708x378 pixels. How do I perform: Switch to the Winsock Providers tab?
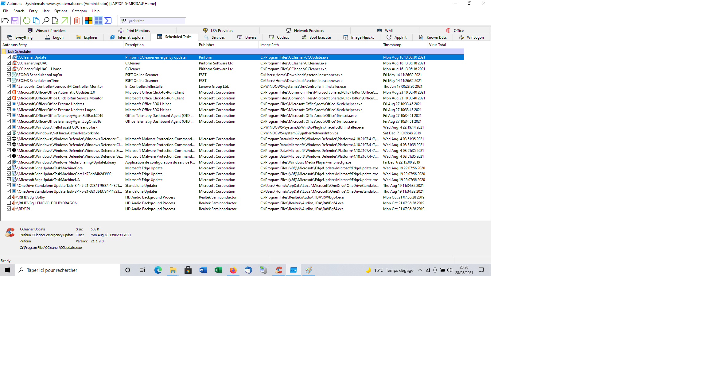pyautogui.click(x=47, y=30)
